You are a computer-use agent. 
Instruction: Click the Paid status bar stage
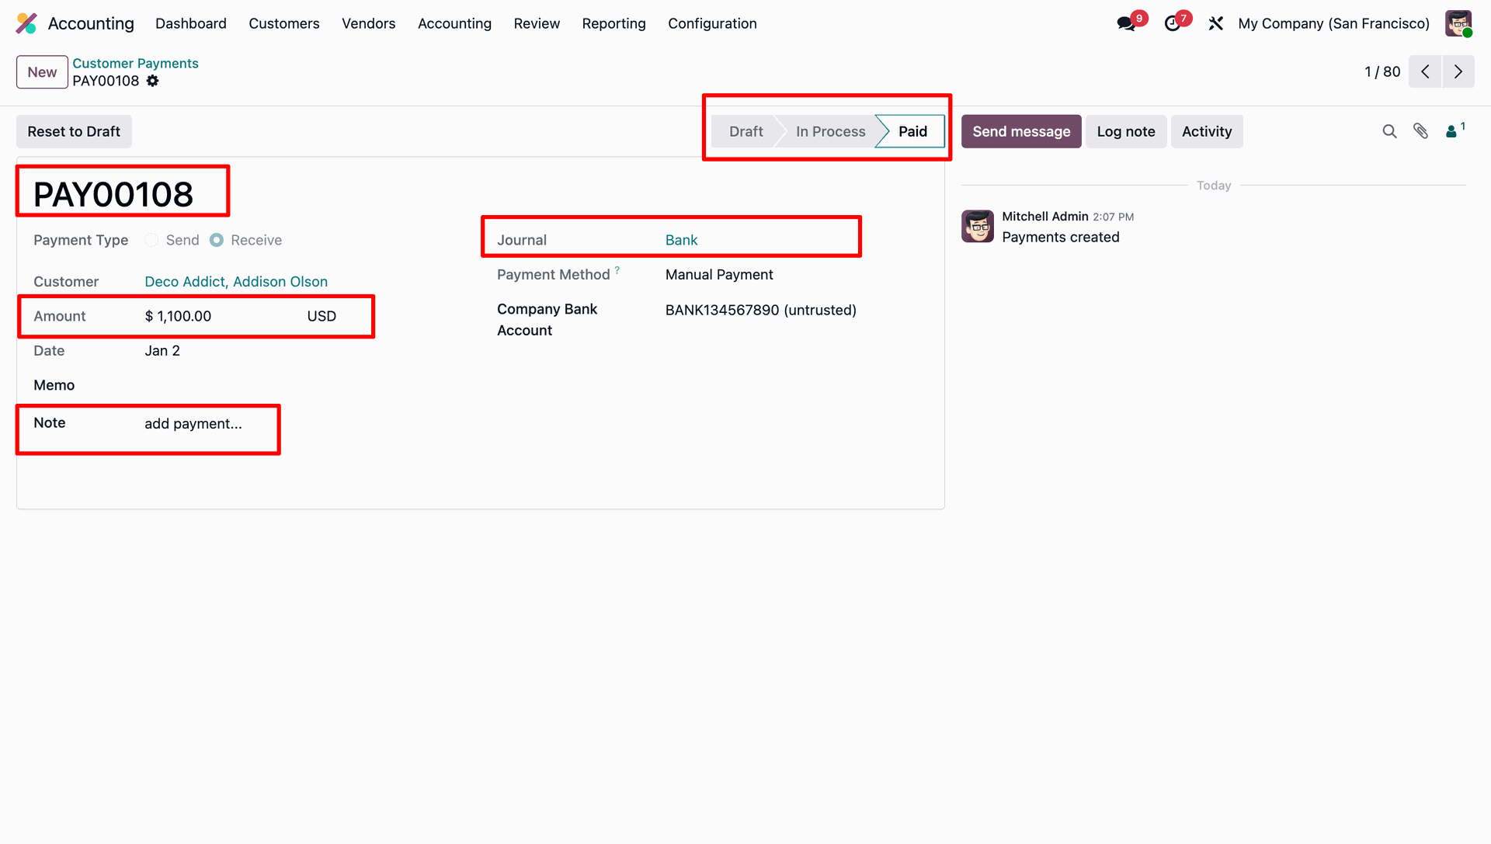coord(912,131)
